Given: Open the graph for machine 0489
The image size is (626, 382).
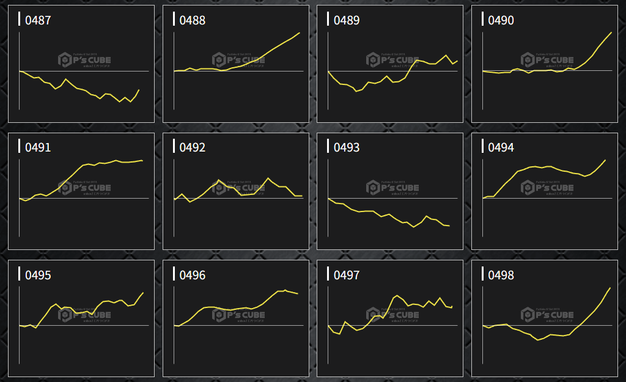Looking at the screenshot, I should click(x=390, y=64).
